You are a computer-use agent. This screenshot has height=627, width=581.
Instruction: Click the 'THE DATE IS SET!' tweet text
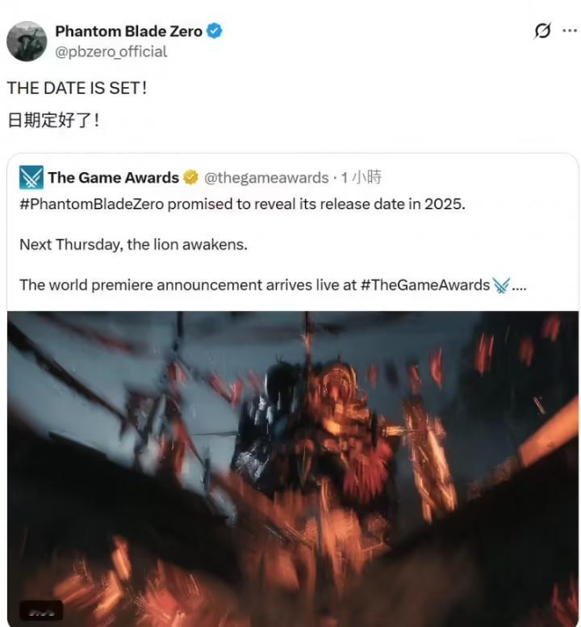[77, 88]
